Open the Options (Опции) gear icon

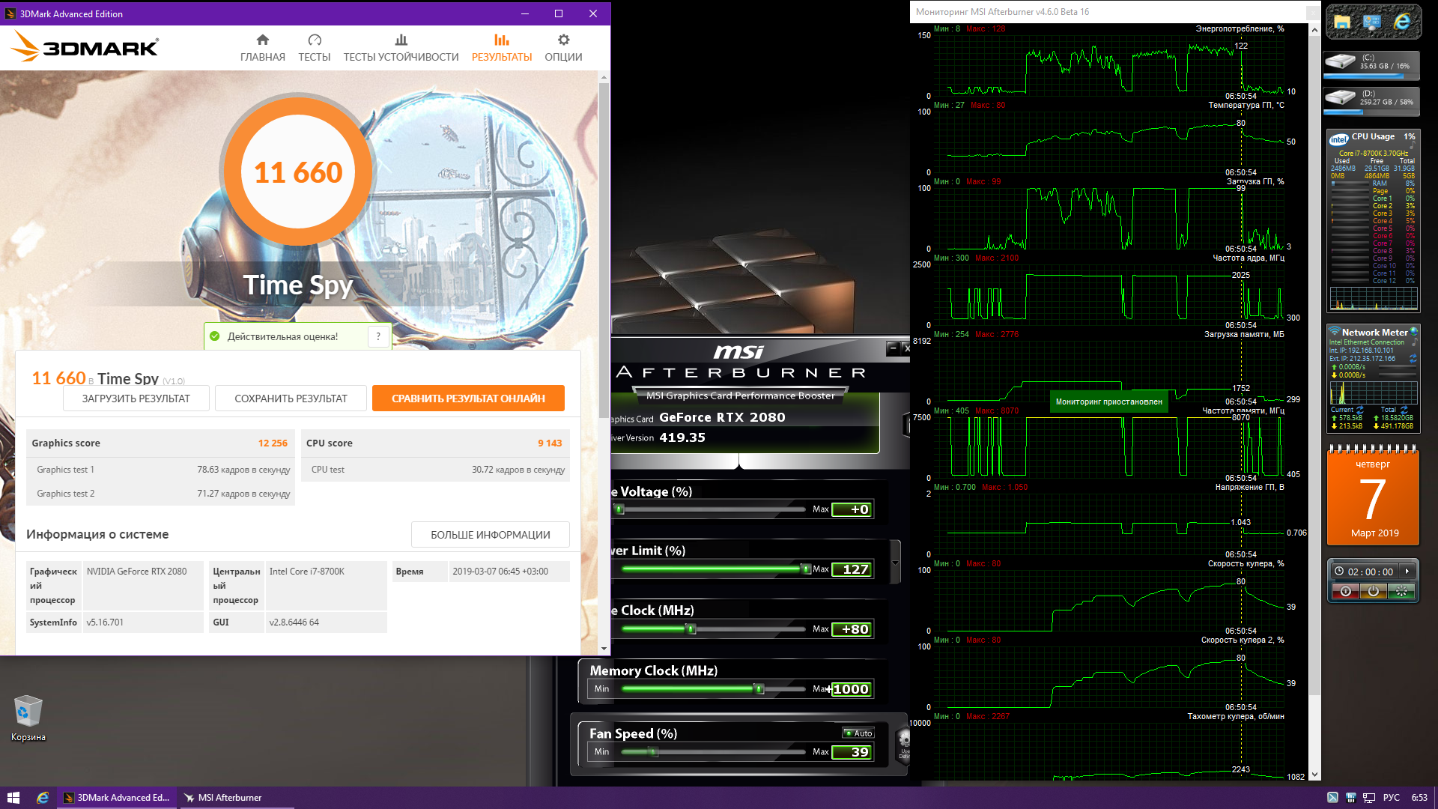(x=563, y=40)
